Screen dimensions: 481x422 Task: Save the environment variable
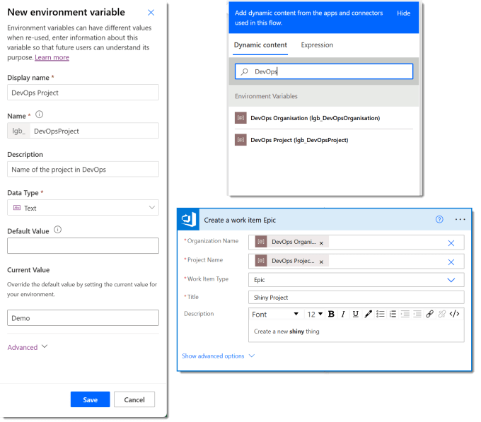pos(91,399)
